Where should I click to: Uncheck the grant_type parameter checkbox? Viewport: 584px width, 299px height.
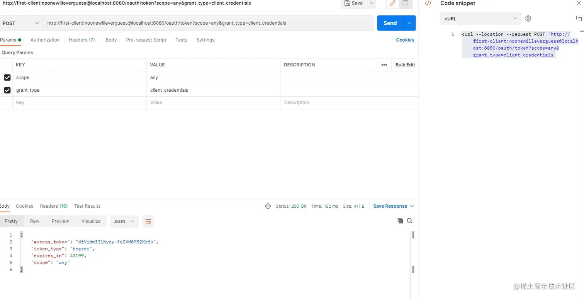point(7,90)
